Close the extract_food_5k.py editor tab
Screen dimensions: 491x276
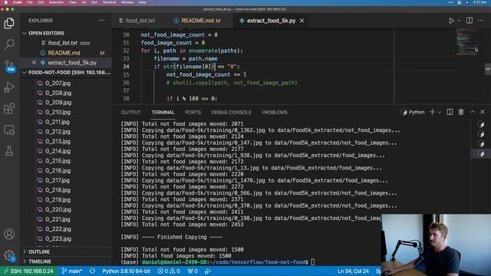302,21
